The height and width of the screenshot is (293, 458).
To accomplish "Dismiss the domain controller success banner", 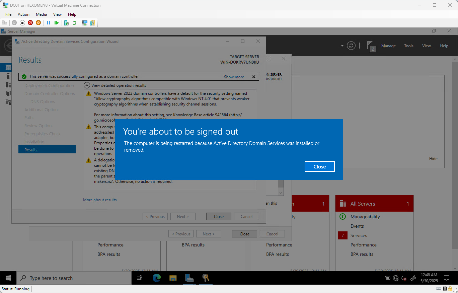I will 253,77.
